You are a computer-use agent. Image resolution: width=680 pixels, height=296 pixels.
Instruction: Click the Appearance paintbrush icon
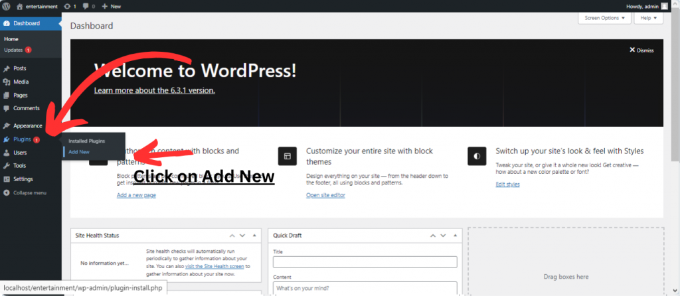[x=7, y=126]
